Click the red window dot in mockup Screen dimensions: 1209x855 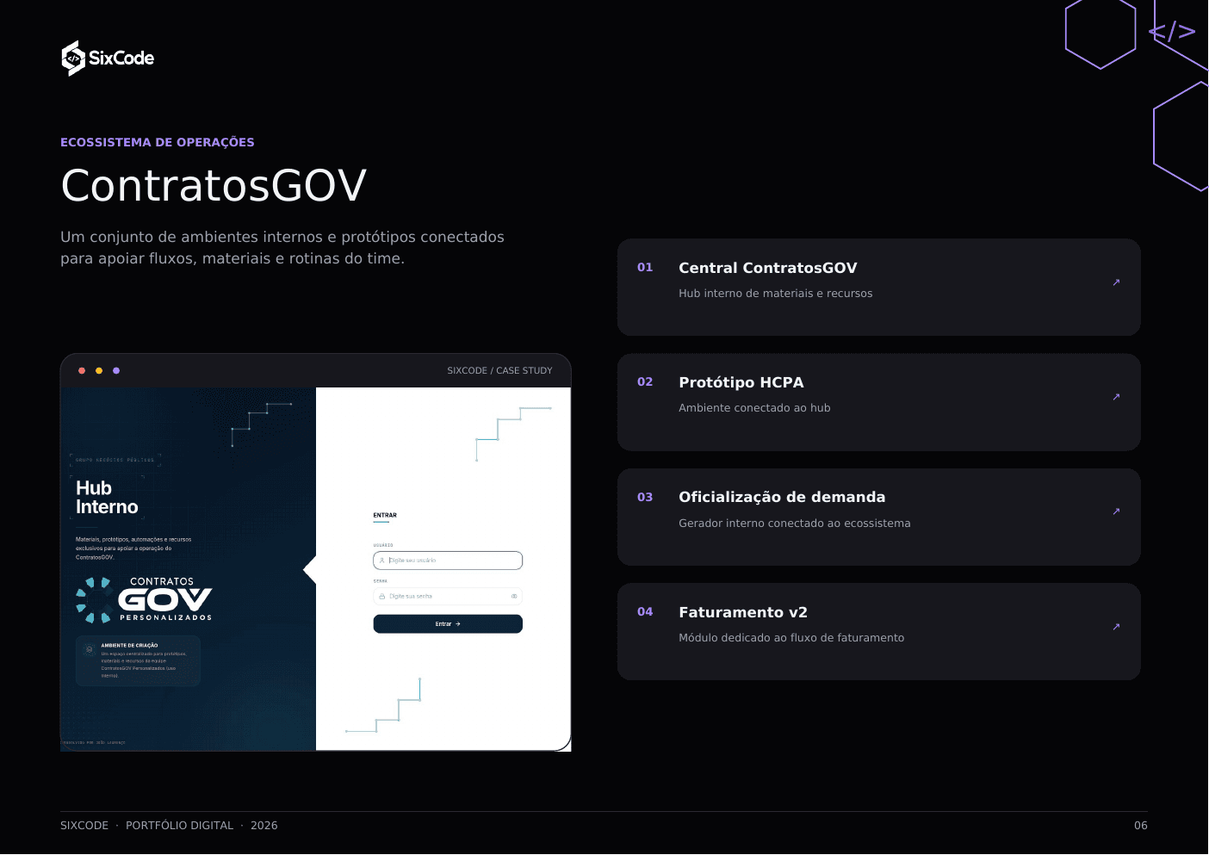point(82,370)
